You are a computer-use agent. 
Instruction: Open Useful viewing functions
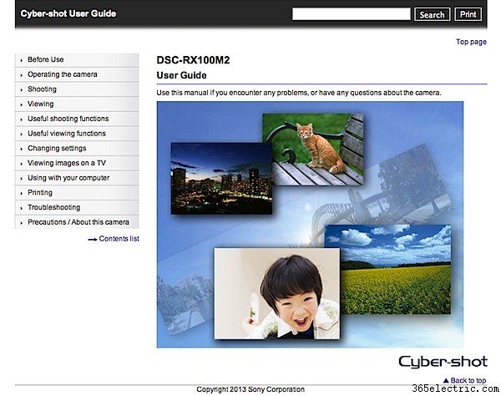tap(77, 134)
